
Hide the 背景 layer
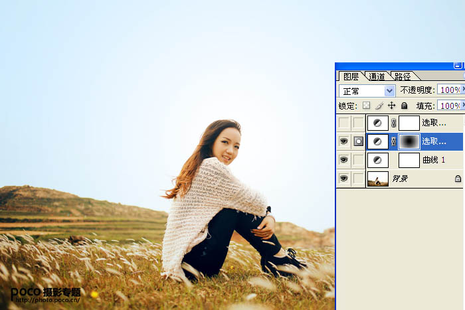[x=343, y=179]
